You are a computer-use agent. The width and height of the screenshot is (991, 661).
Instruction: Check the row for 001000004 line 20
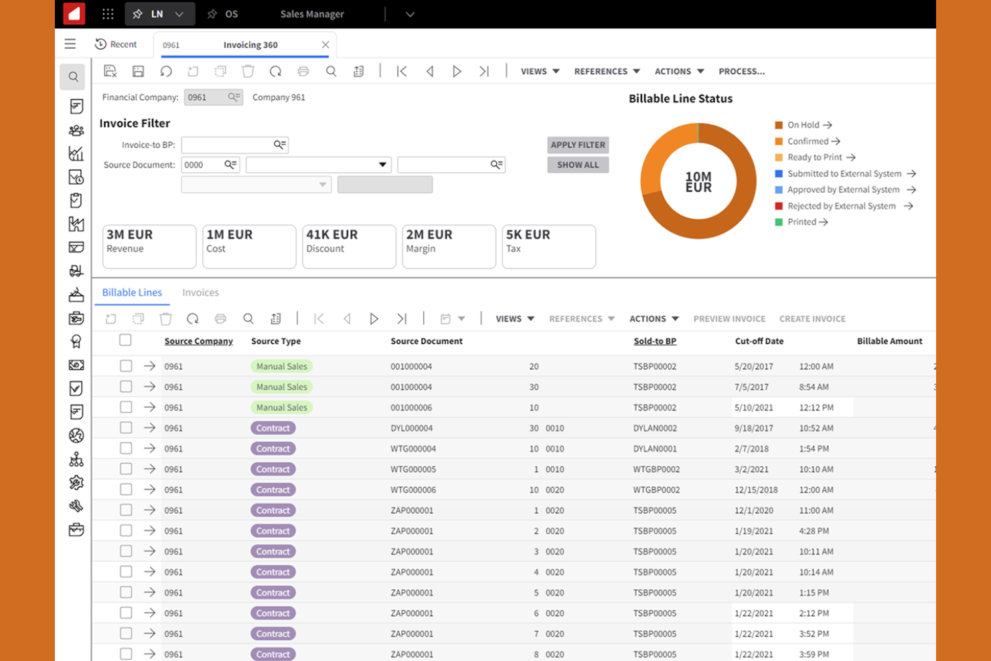[x=126, y=366]
